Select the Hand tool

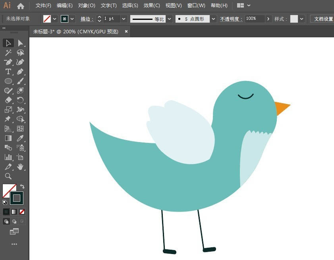[x=20, y=167]
